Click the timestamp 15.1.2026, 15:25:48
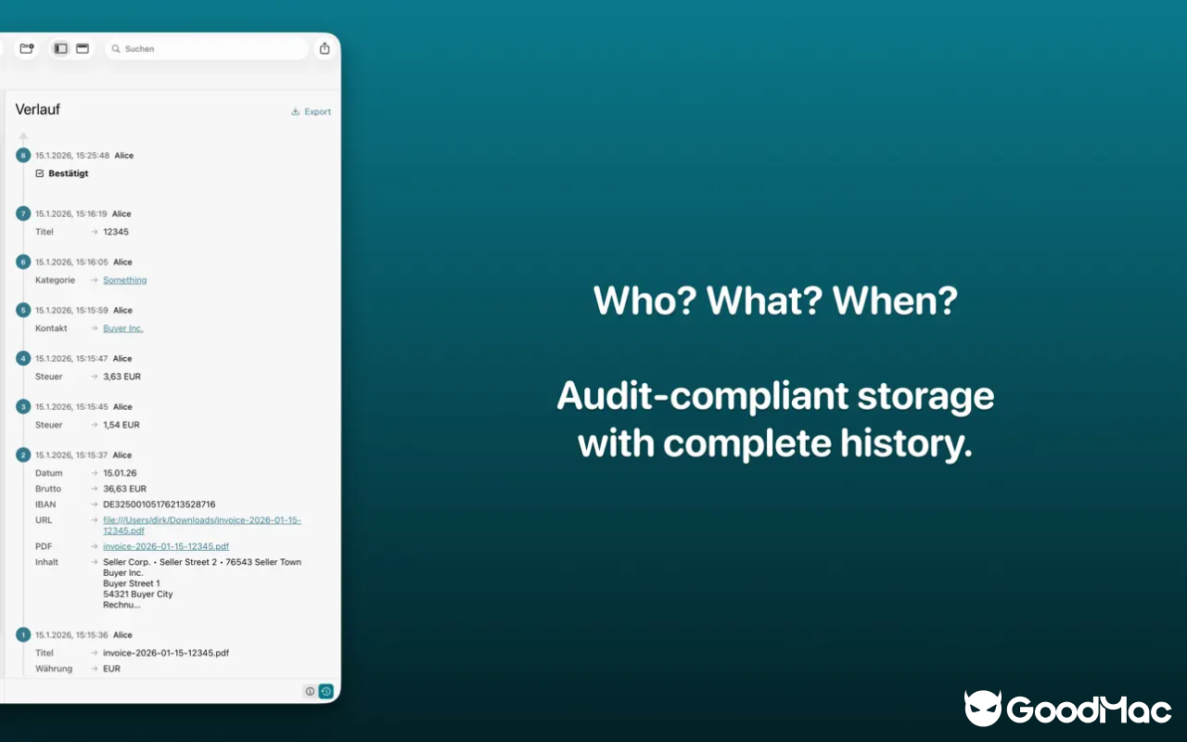1187x742 pixels. pos(72,156)
